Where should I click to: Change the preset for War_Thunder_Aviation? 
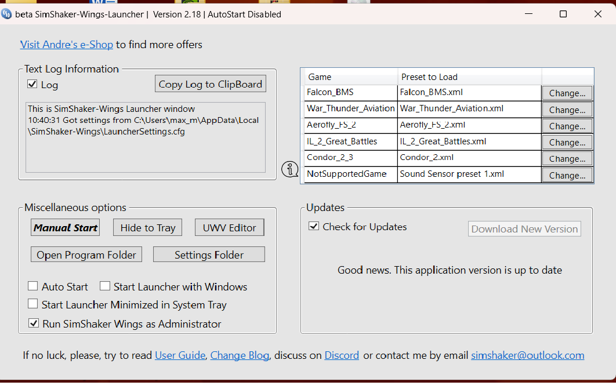tap(567, 110)
